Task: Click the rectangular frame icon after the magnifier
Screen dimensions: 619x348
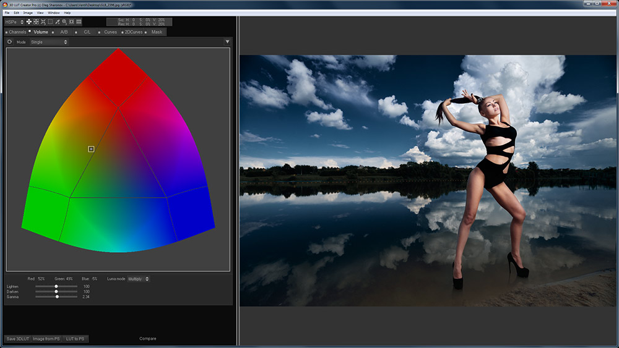Action: point(71,22)
